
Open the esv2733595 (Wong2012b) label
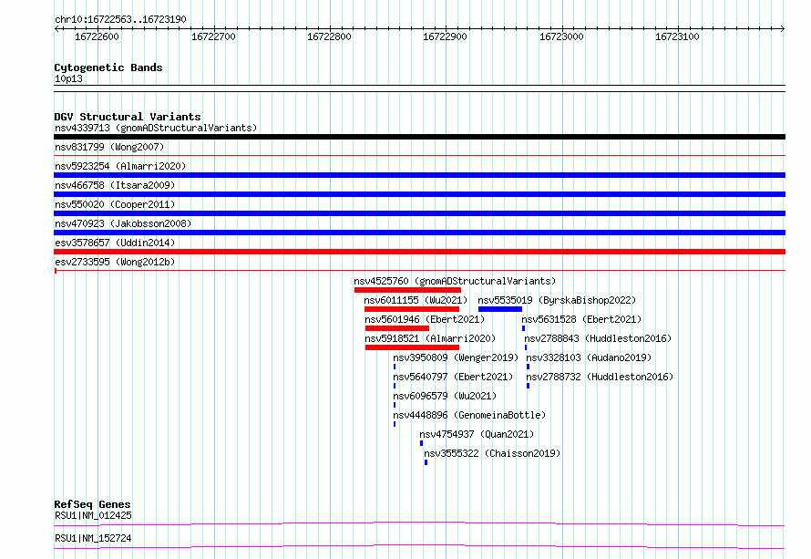pyautogui.click(x=115, y=262)
